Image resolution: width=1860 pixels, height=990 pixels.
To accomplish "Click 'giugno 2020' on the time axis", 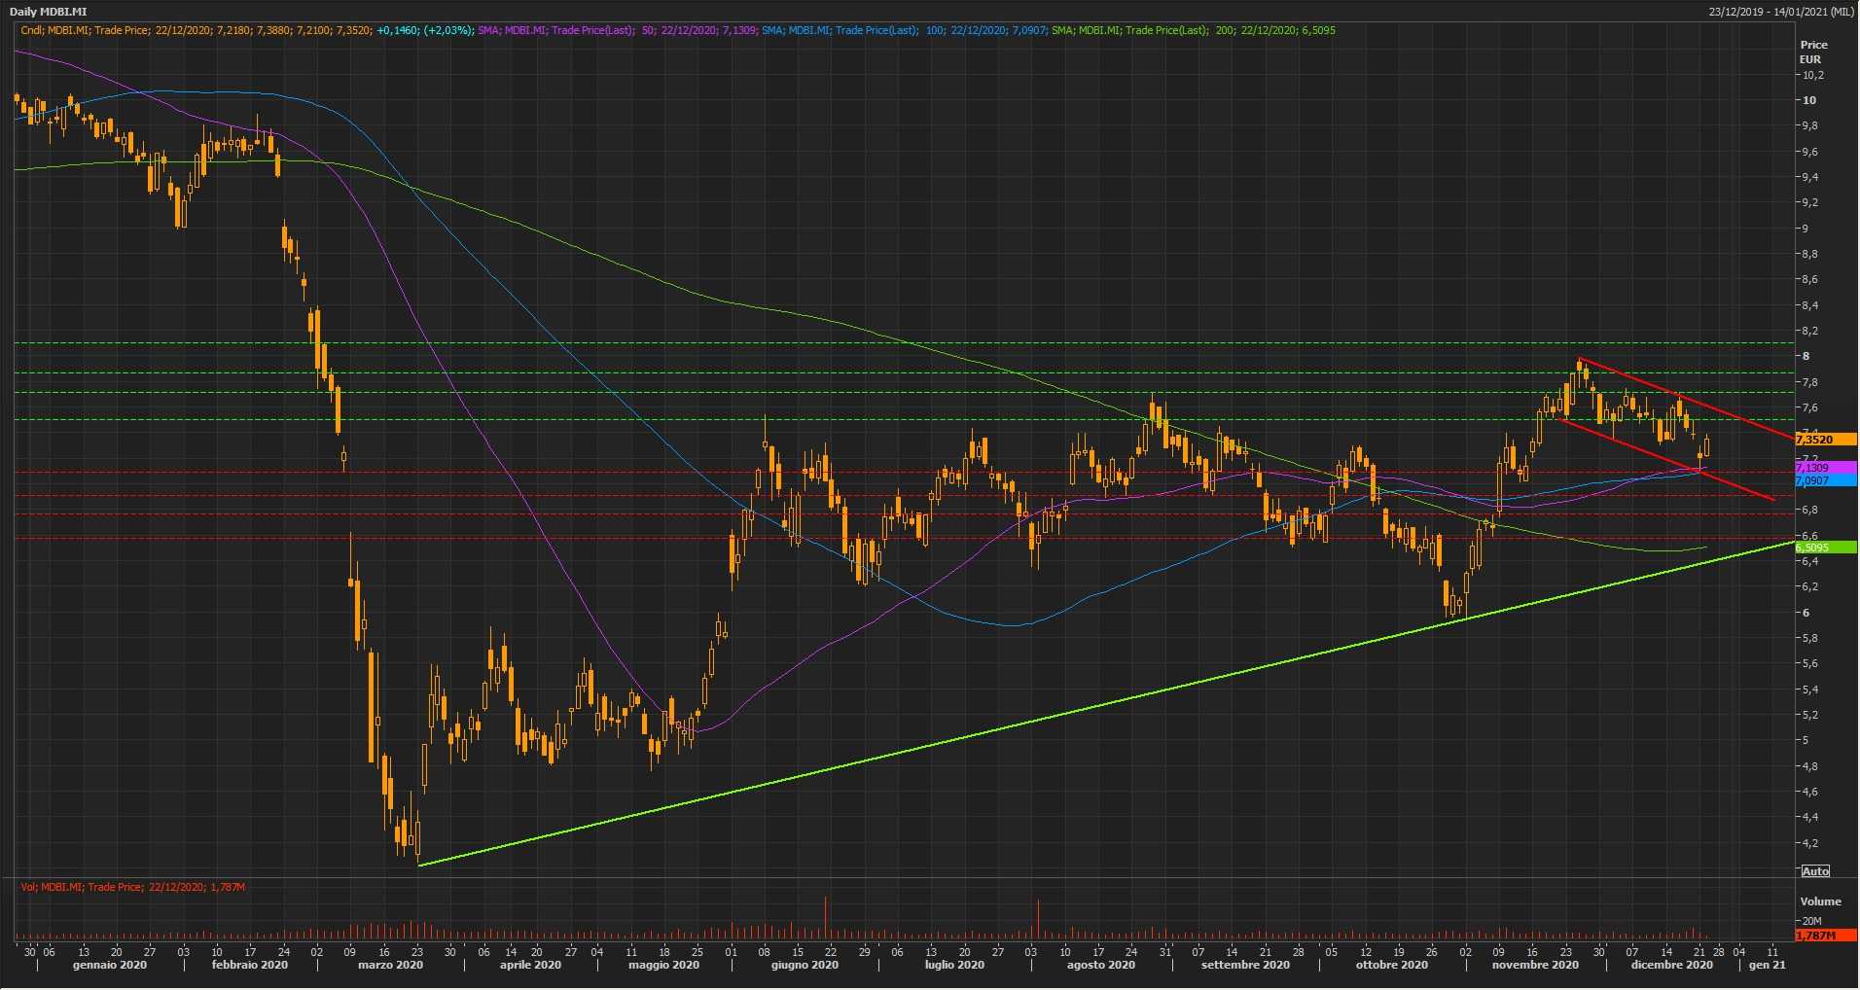I will [x=805, y=965].
